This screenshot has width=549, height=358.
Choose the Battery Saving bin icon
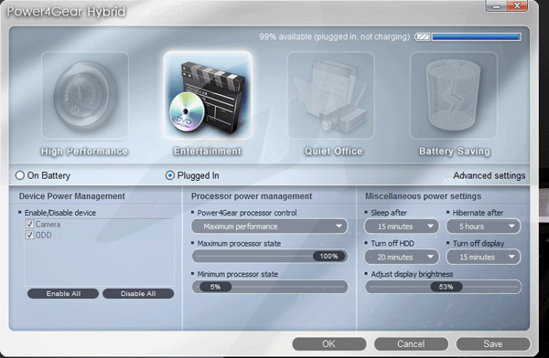454,96
